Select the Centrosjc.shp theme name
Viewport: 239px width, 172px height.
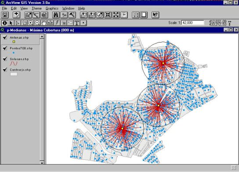[x=20, y=70]
